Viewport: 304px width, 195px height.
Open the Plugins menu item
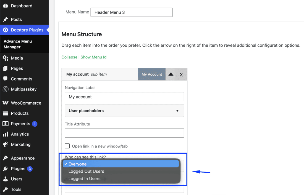(x=18, y=169)
